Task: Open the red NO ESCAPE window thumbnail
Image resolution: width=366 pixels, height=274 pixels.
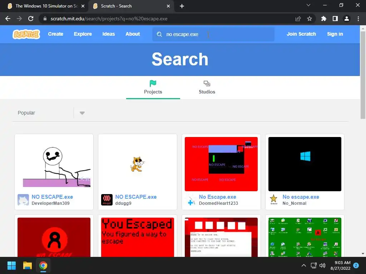Action: (221, 164)
